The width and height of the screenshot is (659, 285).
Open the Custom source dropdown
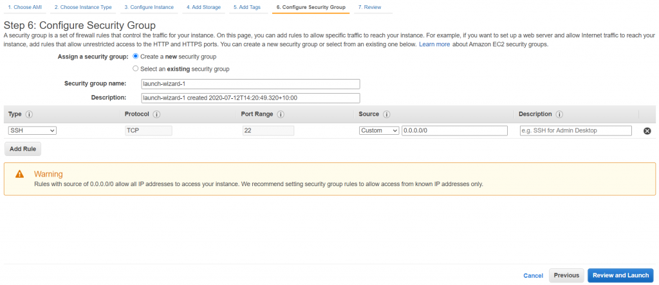click(379, 131)
